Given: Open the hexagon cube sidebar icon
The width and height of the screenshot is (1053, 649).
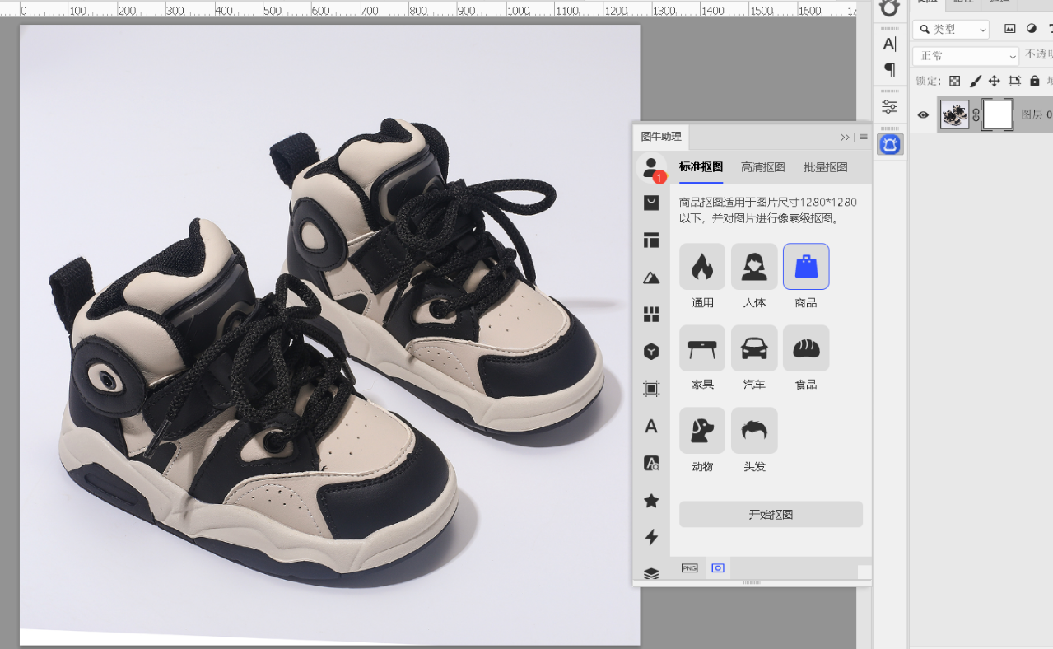Looking at the screenshot, I should [651, 352].
